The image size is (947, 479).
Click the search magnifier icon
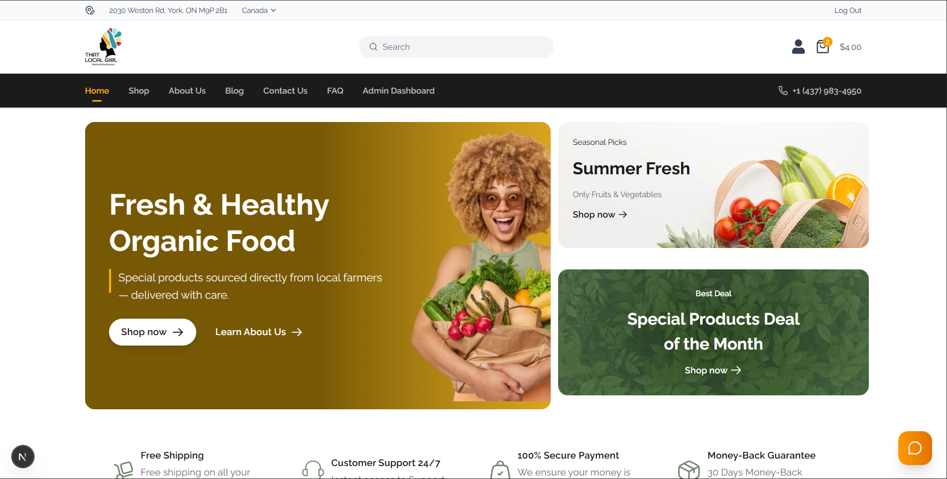(373, 47)
